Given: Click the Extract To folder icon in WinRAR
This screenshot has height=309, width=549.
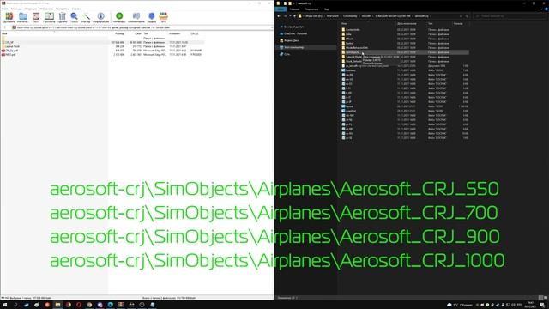Looking at the screenshot, I should (x=23, y=17).
